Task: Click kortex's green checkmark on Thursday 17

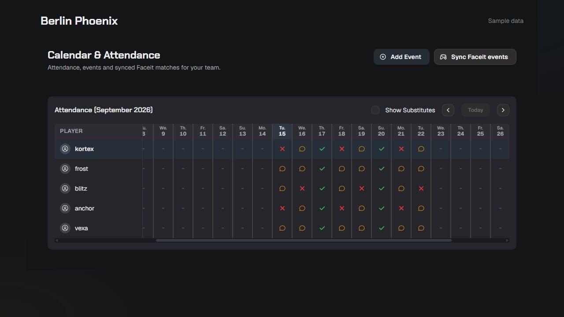Action: click(322, 149)
